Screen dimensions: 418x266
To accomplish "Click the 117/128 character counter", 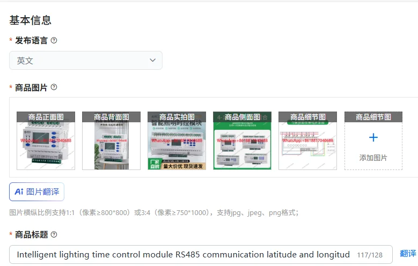I will (370, 255).
